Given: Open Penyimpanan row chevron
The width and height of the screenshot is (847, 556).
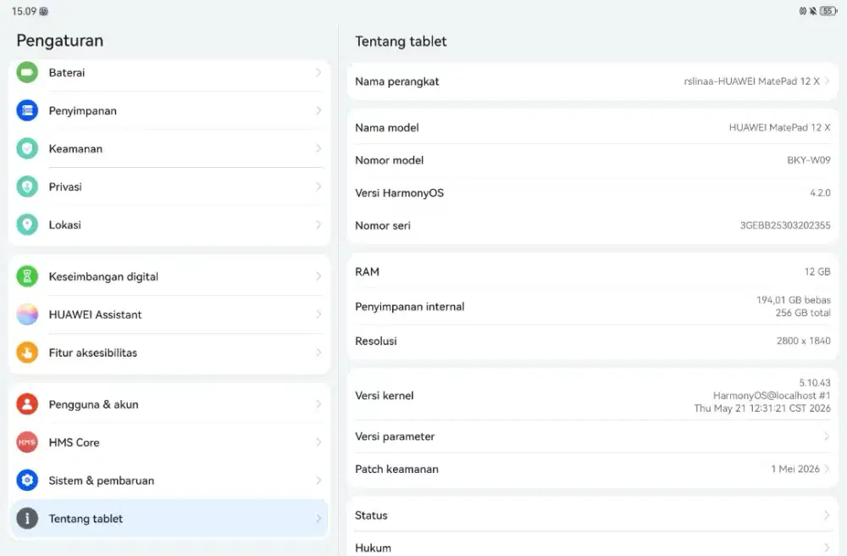Looking at the screenshot, I should click(x=318, y=110).
